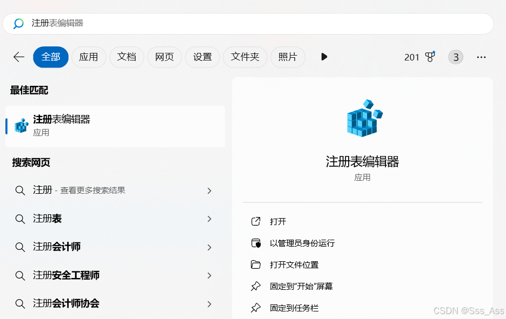Click magnifier icon beside 注册表 suggestion
506x319 pixels.
pyautogui.click(x=20, y=219)
